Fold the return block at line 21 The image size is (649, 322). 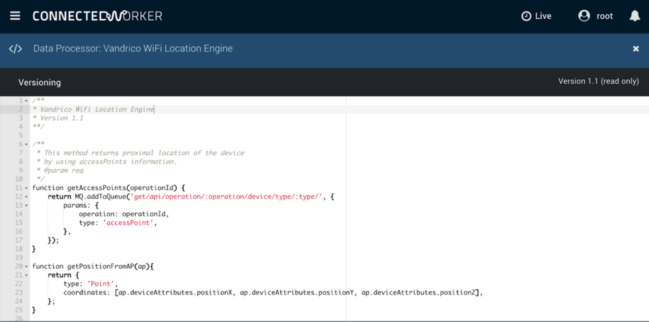[27, 275]
